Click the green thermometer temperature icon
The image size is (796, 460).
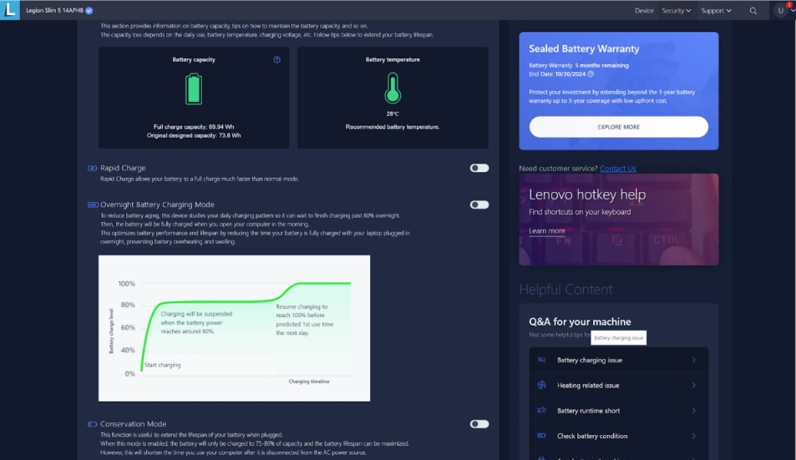[x=393, y=88]
